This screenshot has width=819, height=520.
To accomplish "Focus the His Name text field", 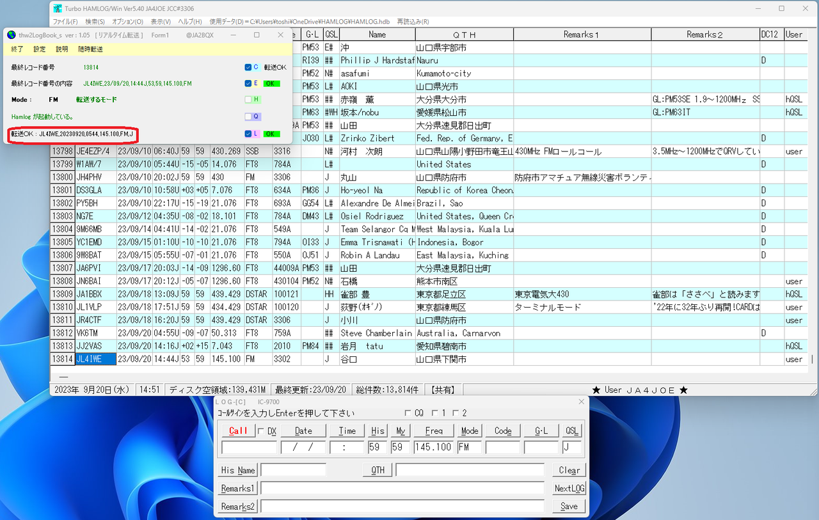I will pyautogui.click(x=293, y=470).
